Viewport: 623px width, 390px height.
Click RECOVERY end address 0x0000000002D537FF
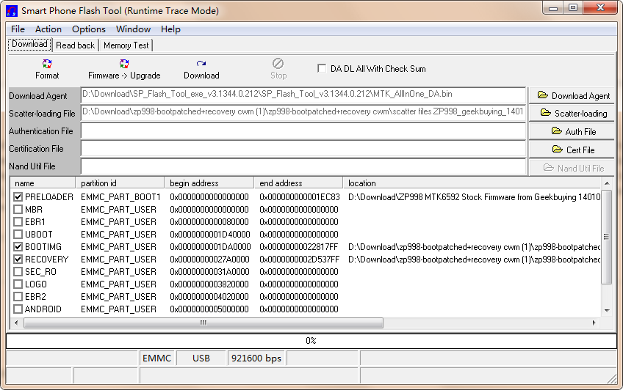[300, 260]
